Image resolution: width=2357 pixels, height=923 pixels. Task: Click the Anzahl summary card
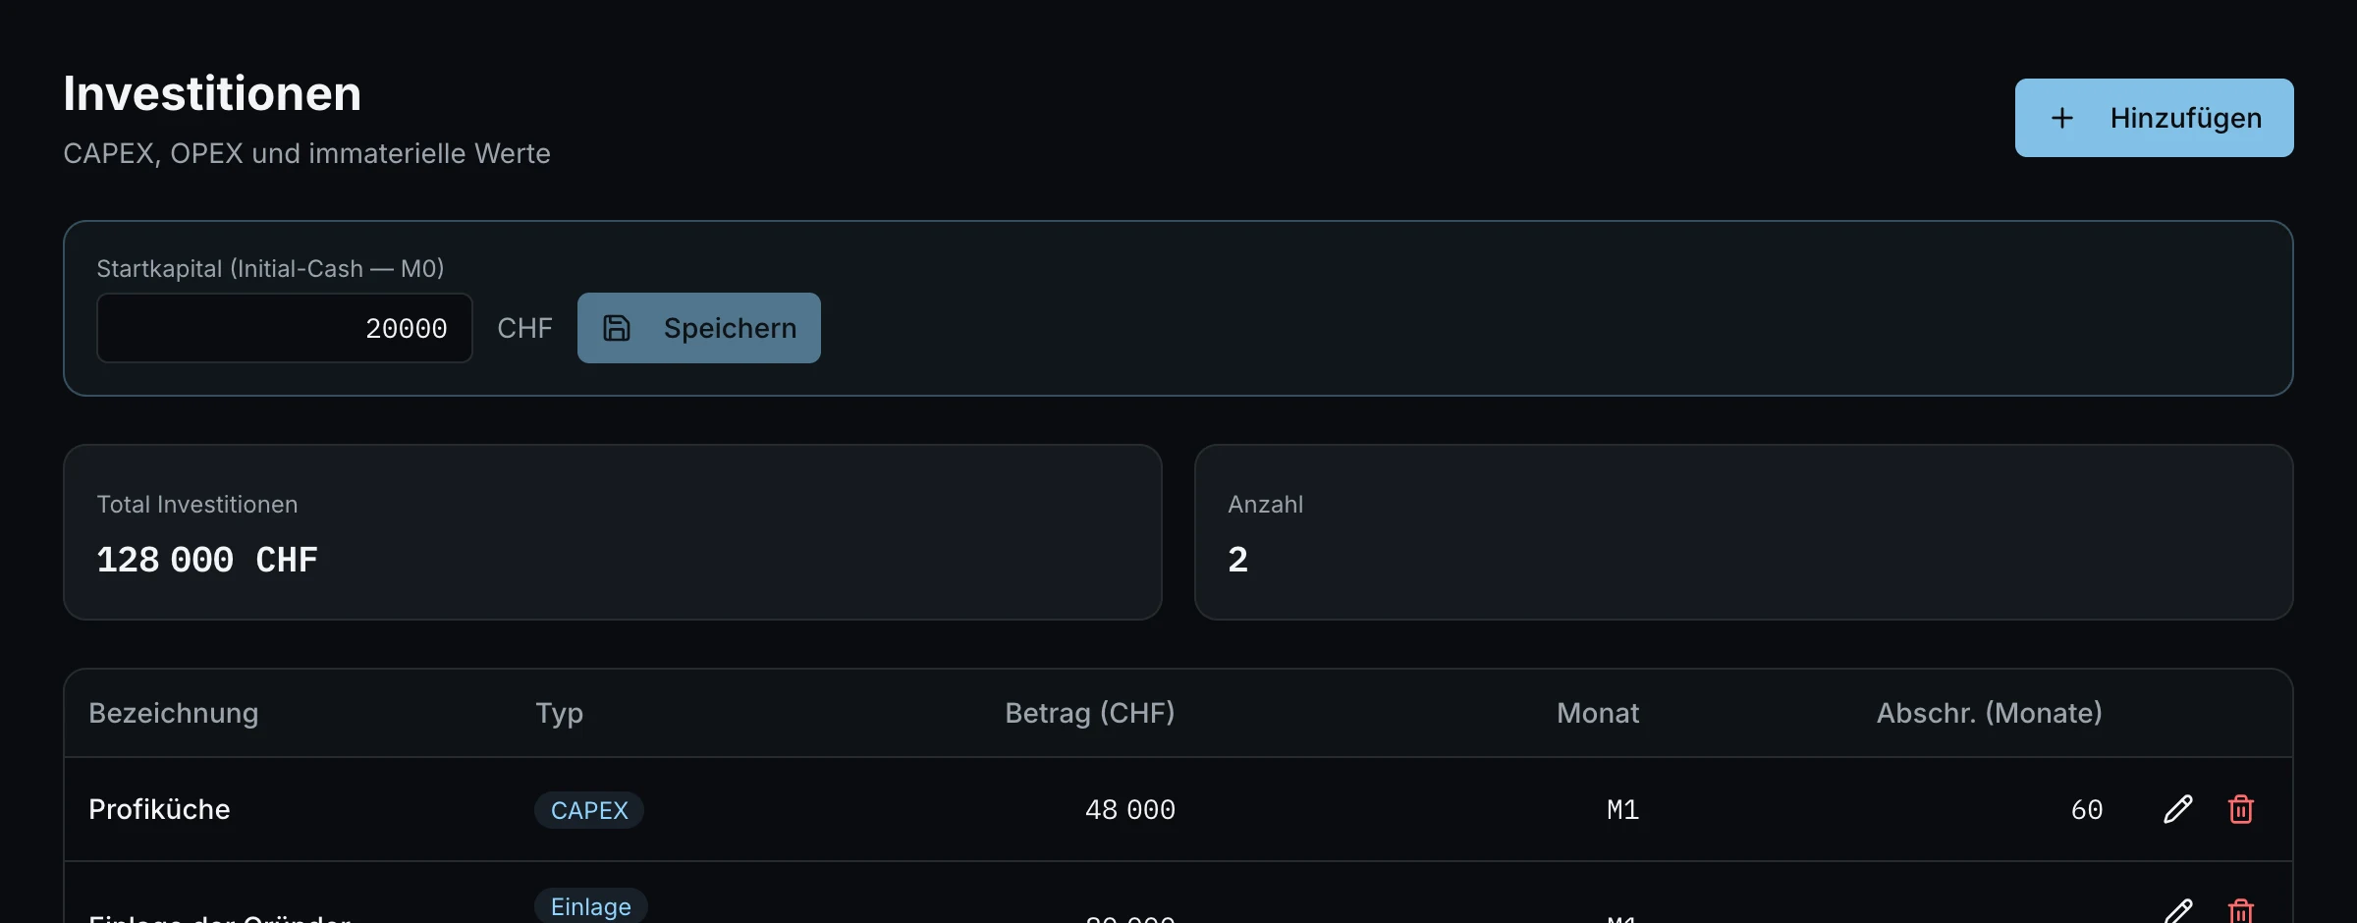click(1744, 532)
